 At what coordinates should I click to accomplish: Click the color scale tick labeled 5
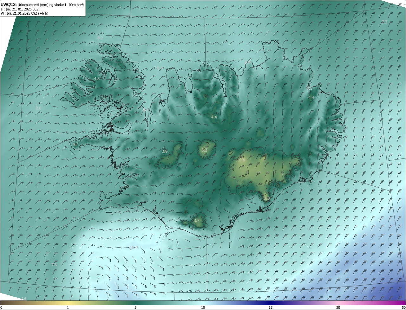coord(135,307)
